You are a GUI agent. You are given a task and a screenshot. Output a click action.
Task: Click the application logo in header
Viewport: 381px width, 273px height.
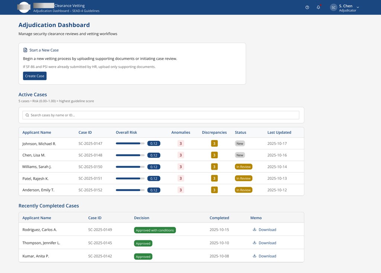24,7
